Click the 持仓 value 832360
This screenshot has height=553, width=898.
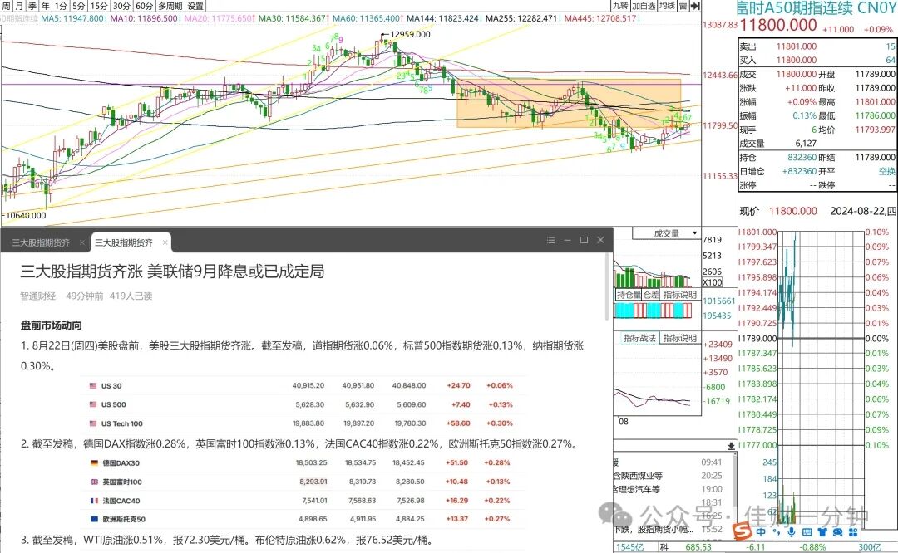pyautogui.click(x=802, y=157)
